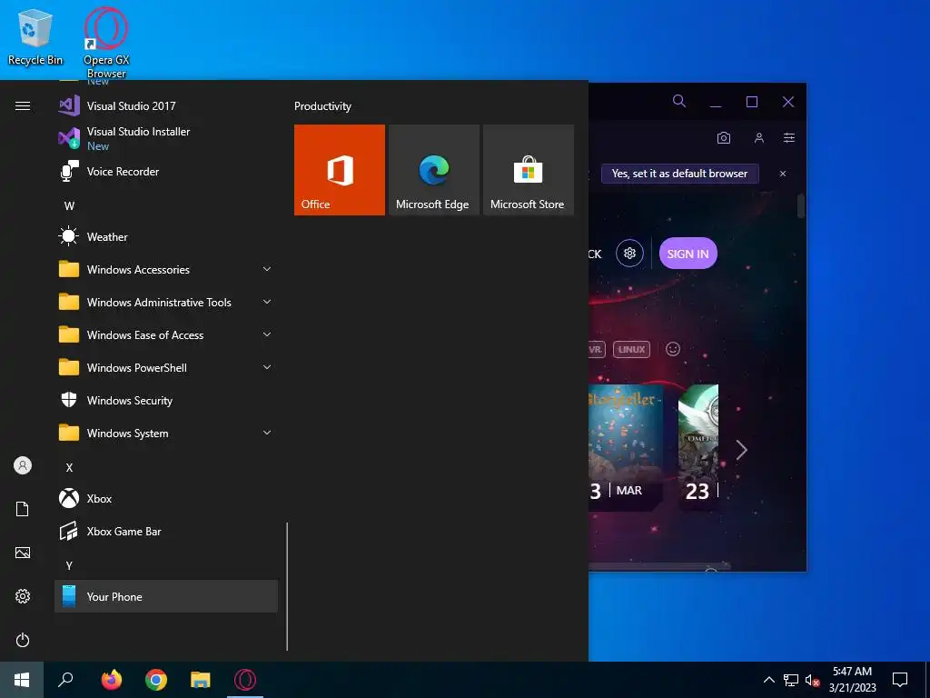930x698 pixels.
Task: Expand Windows Administrative Tools folder
Action: point(166,302)
